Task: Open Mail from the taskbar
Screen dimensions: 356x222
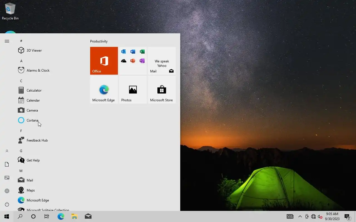Action: 88,216
